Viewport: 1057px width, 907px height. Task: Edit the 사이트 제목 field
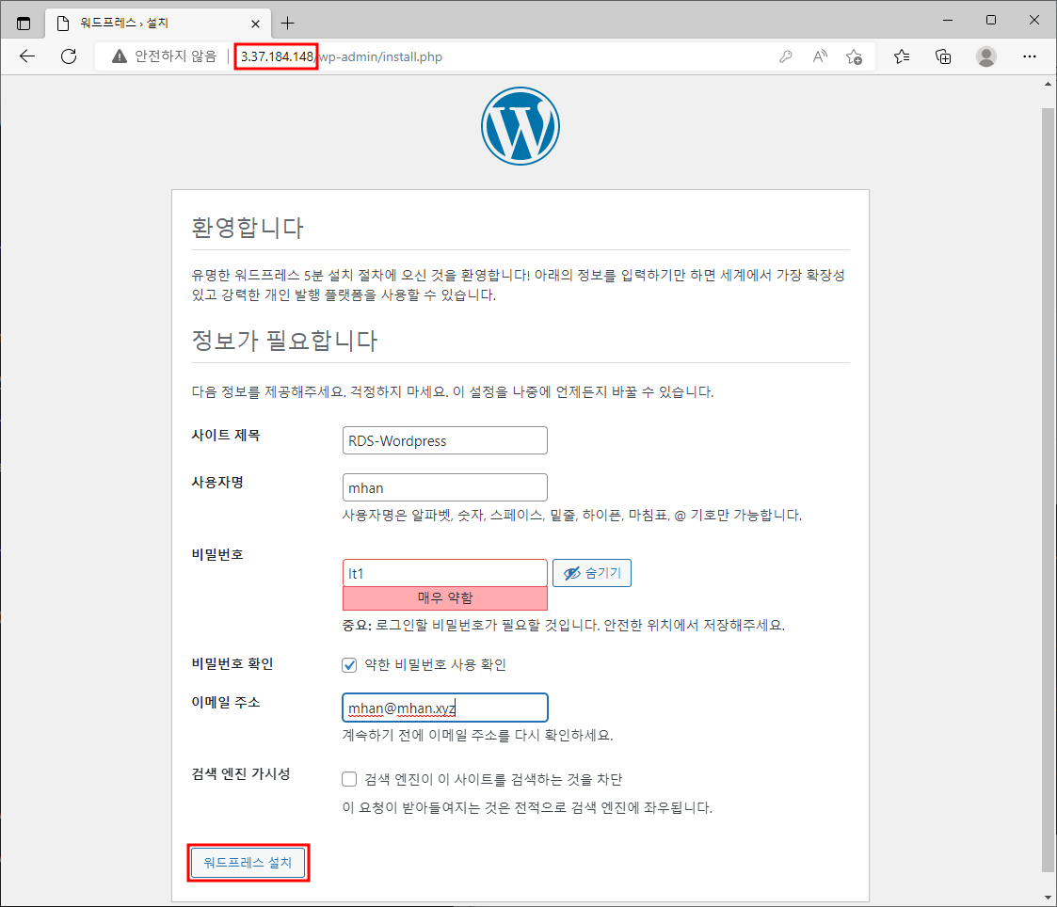tap(445, 440)
